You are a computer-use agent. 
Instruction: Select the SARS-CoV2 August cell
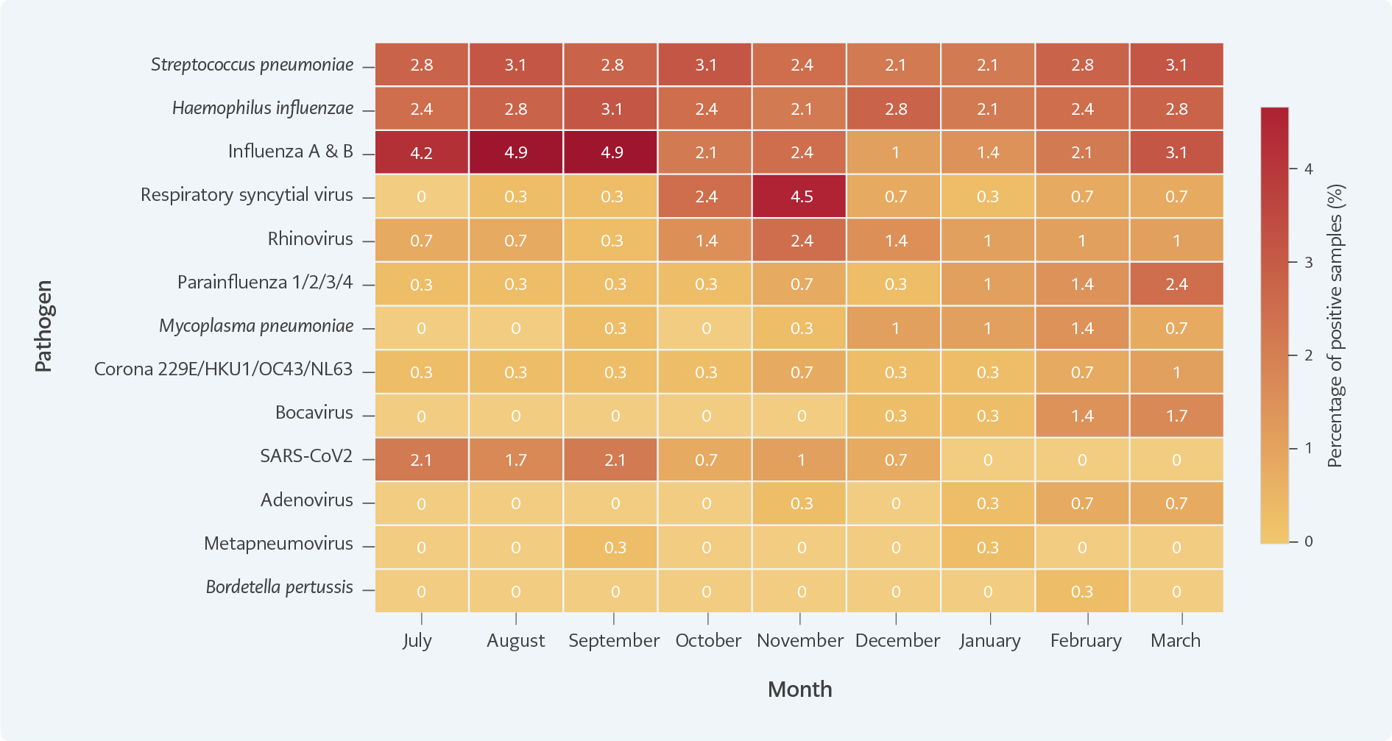[515, 460]
